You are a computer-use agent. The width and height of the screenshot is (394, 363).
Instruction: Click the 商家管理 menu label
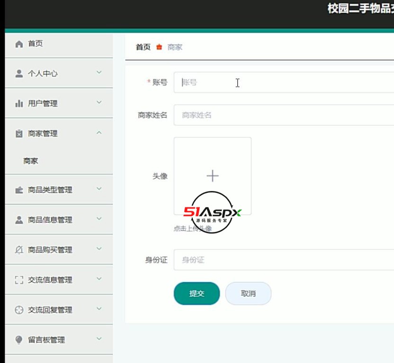(x=43, y=134)
